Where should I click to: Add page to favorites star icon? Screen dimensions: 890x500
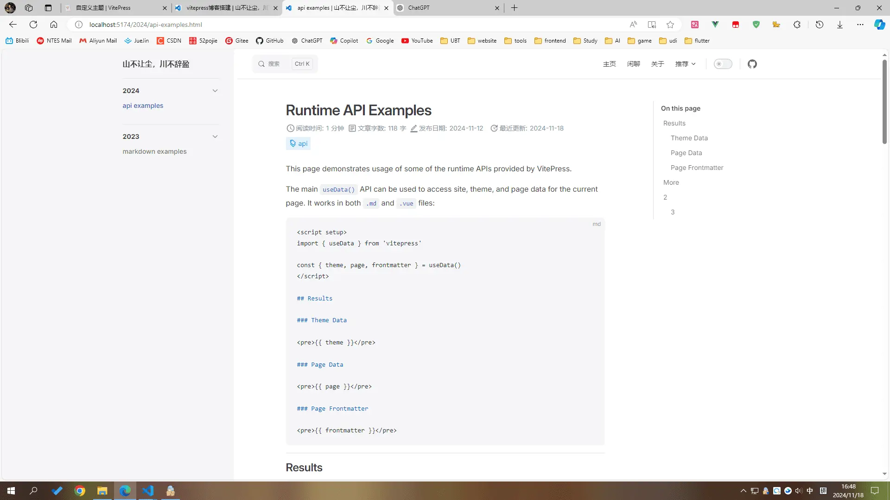(670, 25)
